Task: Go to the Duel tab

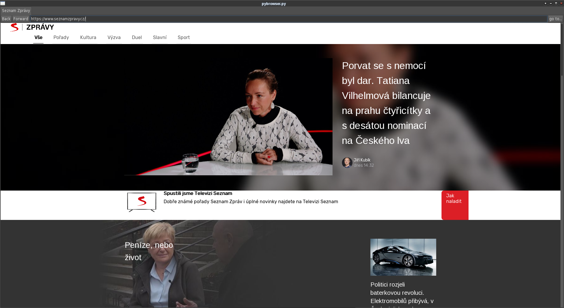Action: click(x=137, y=38)
